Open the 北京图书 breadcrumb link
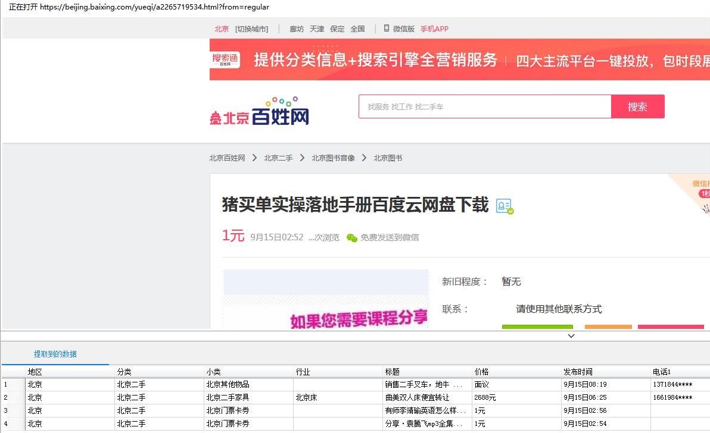Viewport: 710px width, 433px height. 387,158
